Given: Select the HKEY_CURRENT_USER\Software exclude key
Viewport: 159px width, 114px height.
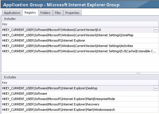Looking at the screenshot, I should [x=80, y=94].
